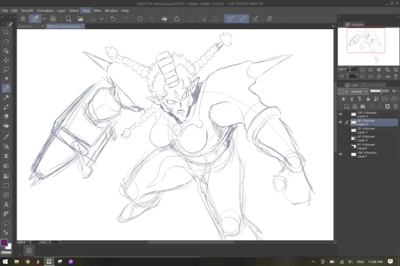Select the Zoom magnifier tool
The height and width of the screenshot is (266, 400).
tap(6, 32)
